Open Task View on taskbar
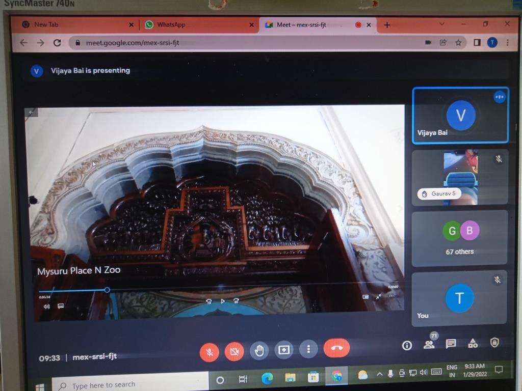Viewport: 522px width, 391px height. pyautogui.click(x=243, y=379)
